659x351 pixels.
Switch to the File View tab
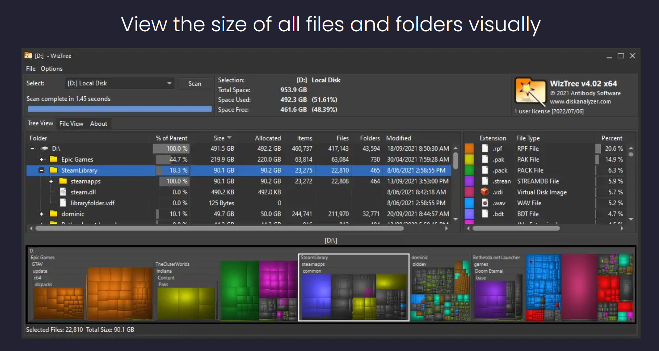[x=71, y=123]
